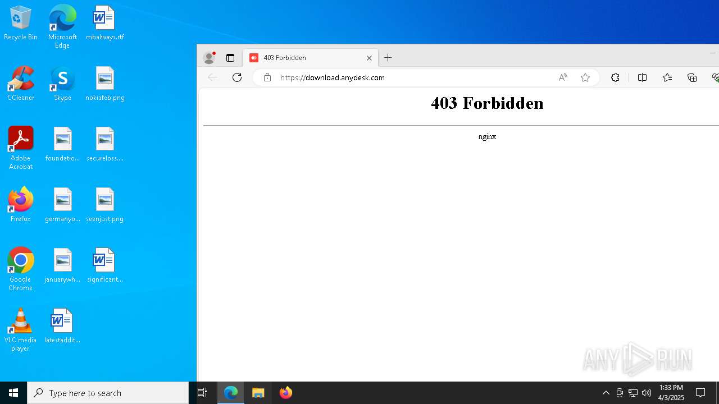Open Edge tab actions menu
This screenshot has width=719, height=404.
pos(230,58)
